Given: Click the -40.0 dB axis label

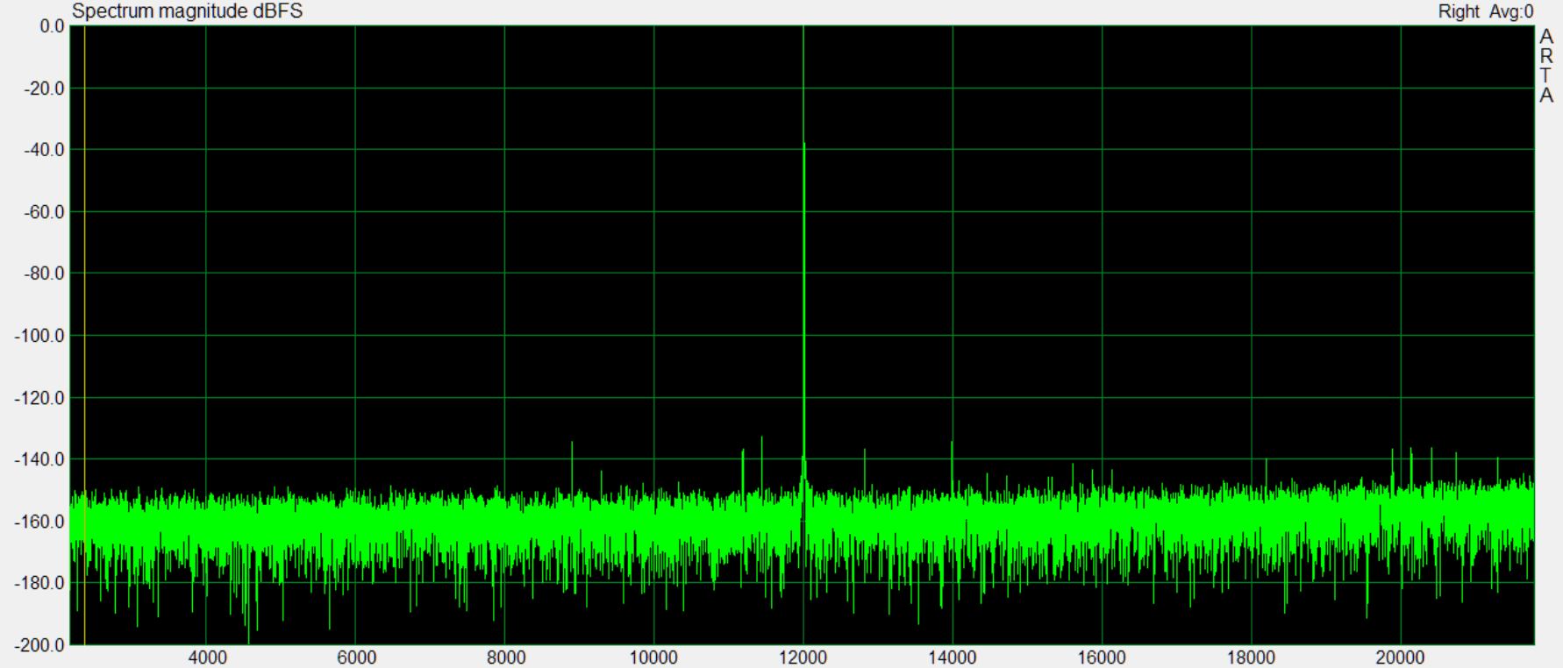Looking at the screenshot, I should (x=46, y=150).
